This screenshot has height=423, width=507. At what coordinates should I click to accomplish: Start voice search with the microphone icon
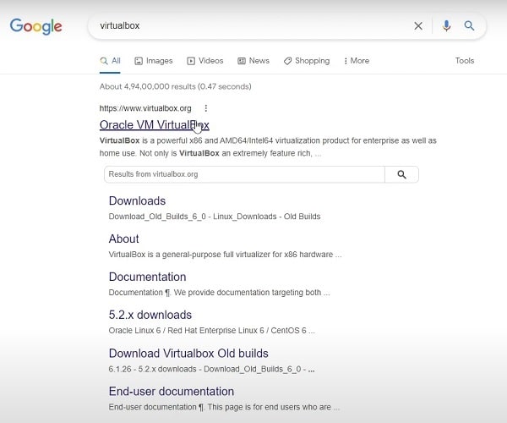(x=446, y=25)
